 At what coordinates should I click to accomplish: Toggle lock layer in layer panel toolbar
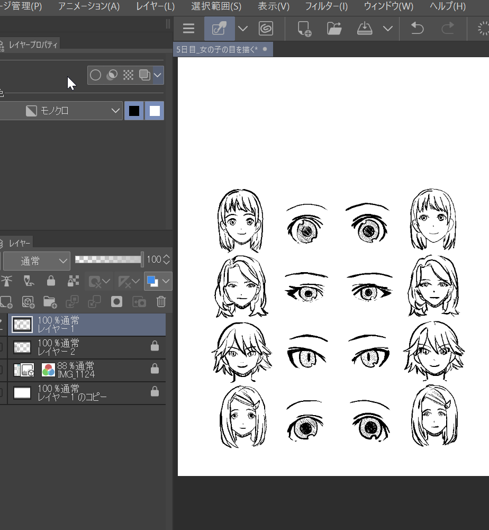51,281
